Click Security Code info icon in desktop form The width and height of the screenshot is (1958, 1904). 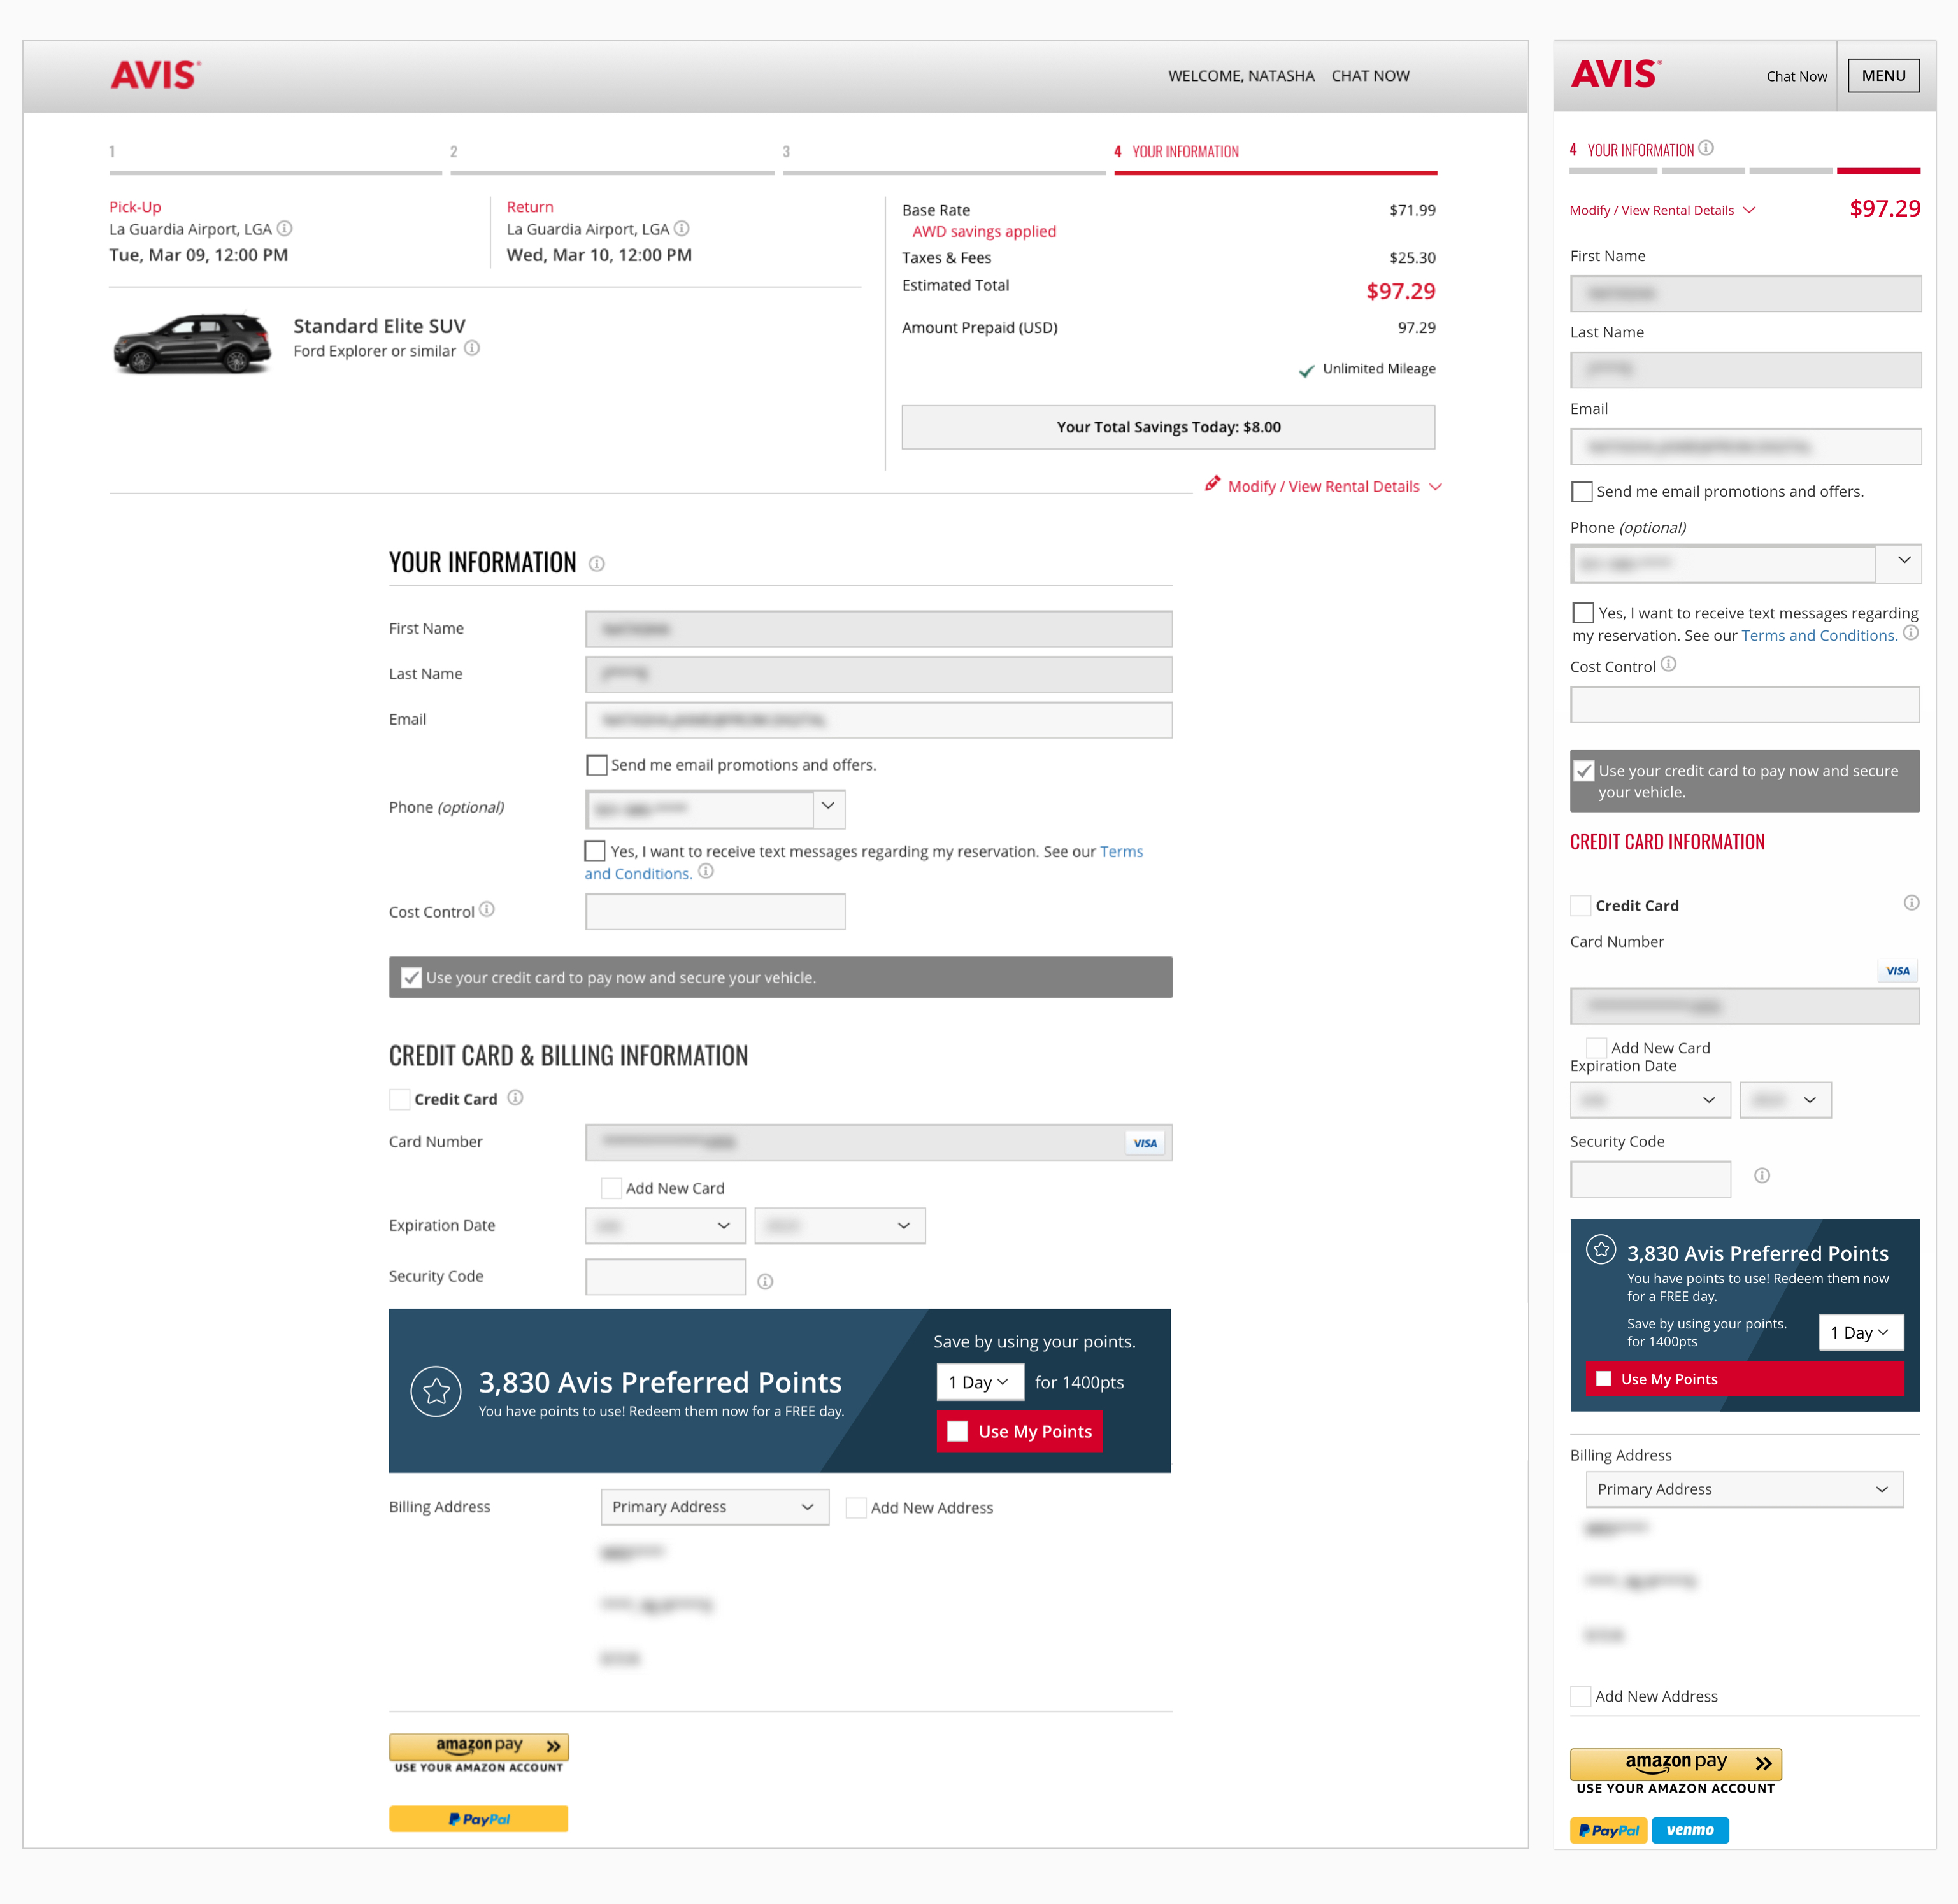[x=765, y=1281]
